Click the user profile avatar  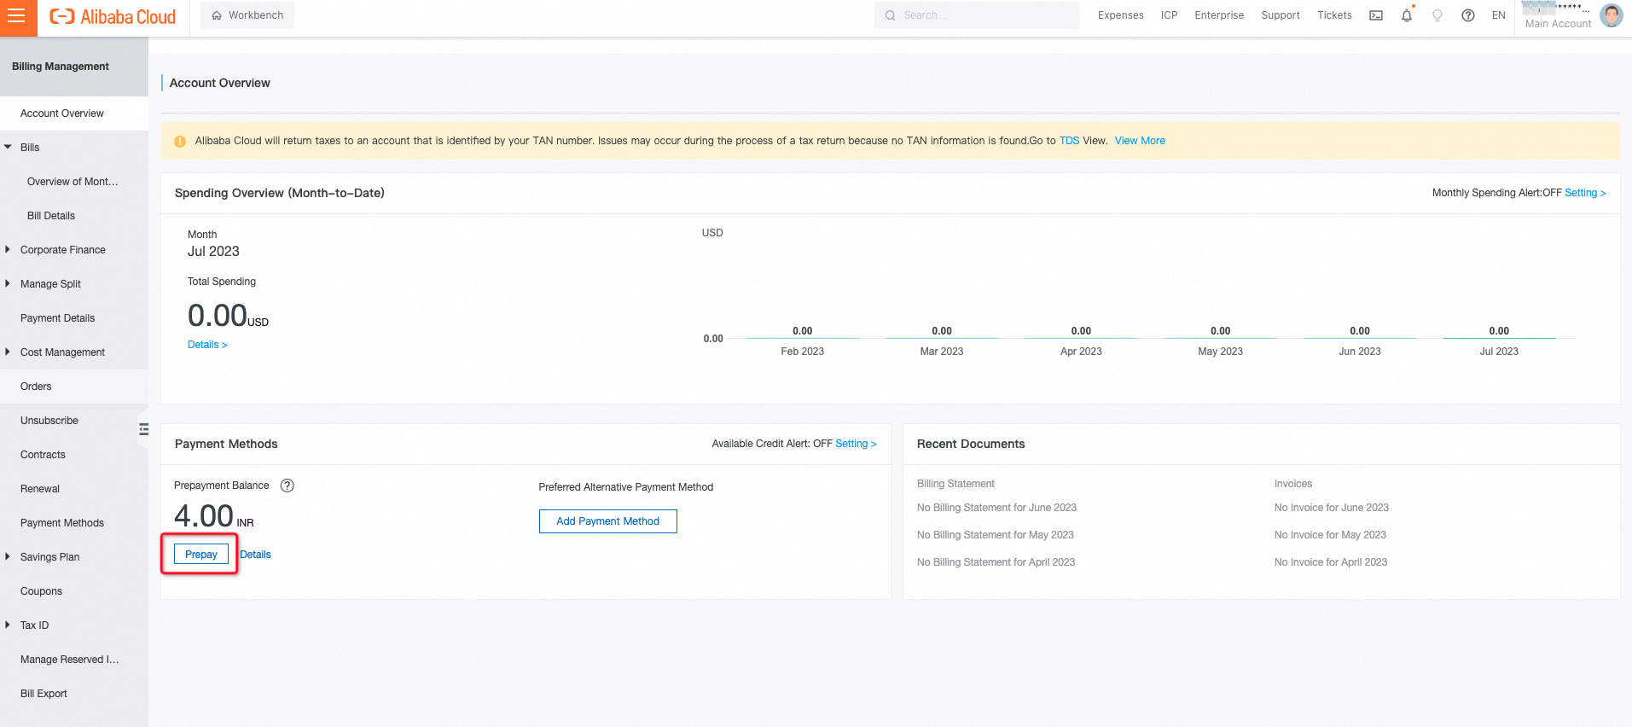point(1611,15)
